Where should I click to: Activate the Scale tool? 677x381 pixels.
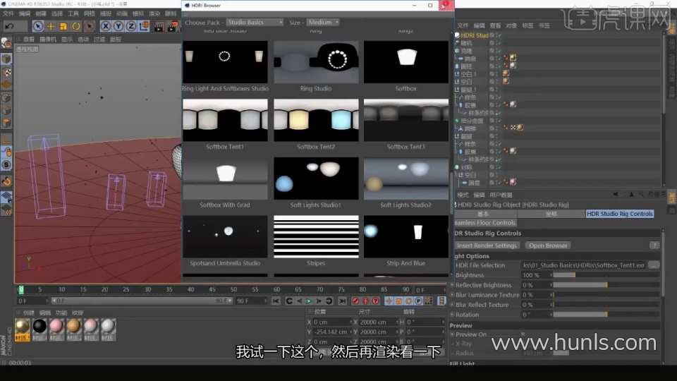(63, 26)
